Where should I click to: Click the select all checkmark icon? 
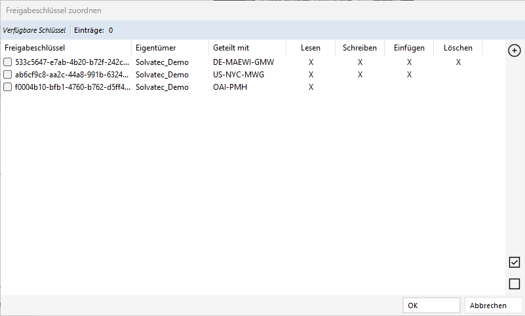(x=515, y=262)
